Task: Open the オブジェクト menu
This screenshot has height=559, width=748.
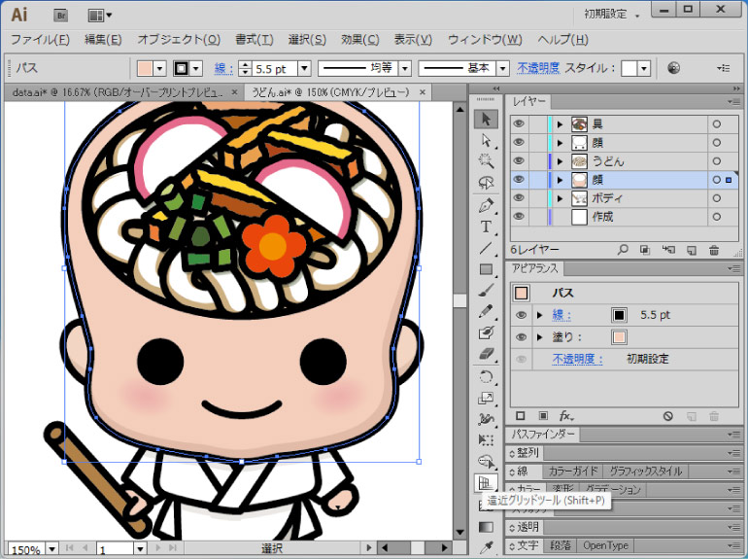Action: (178, 40)
